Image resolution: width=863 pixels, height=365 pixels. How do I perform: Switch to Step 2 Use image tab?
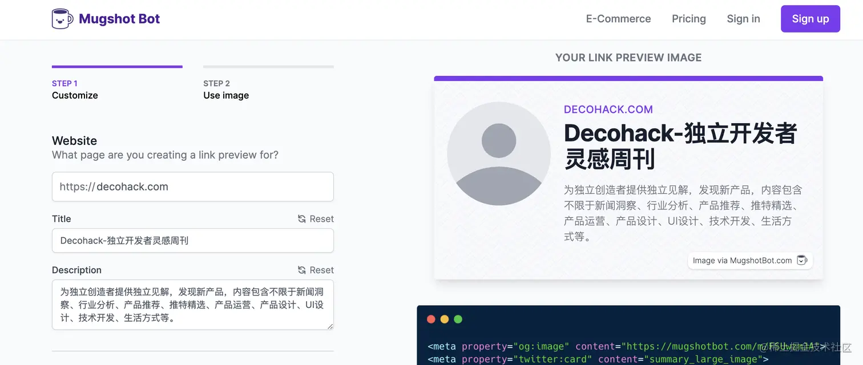268,84
